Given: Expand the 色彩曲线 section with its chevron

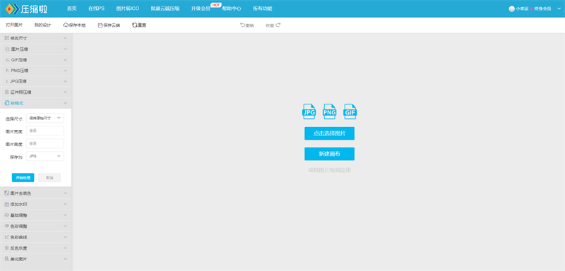Looking at the screenshot, I should (65, 237).
